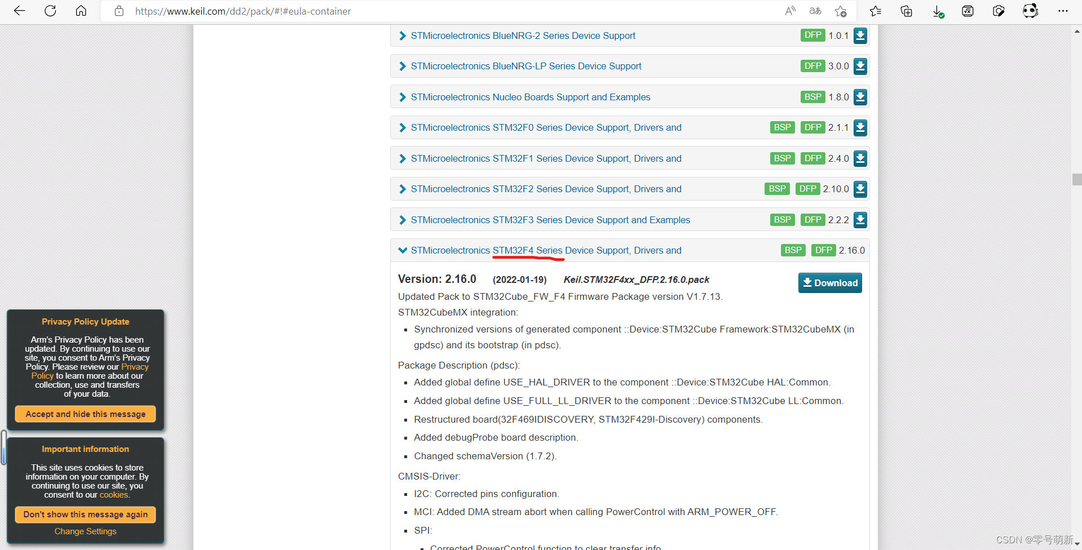Reload the page with refresh icon
The image size is (1082, 550).
pyautogui.click(x=50, y=11)
